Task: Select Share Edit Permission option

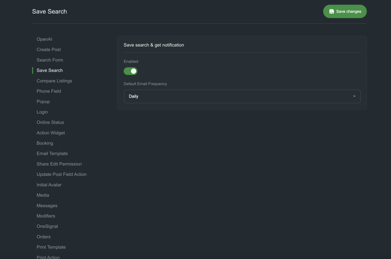Action: coord(59,164)
